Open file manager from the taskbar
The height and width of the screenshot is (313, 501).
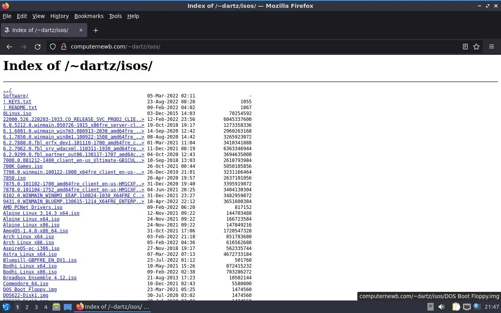[x=56, y=307]
